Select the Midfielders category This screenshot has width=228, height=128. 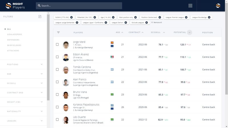pyautogui.click(x=14, y=45)
